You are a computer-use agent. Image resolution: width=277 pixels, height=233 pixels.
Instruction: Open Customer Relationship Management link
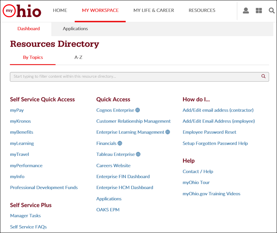(133, 121)
